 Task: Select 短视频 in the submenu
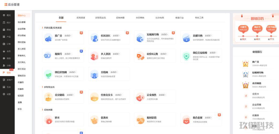click(21, 96)
